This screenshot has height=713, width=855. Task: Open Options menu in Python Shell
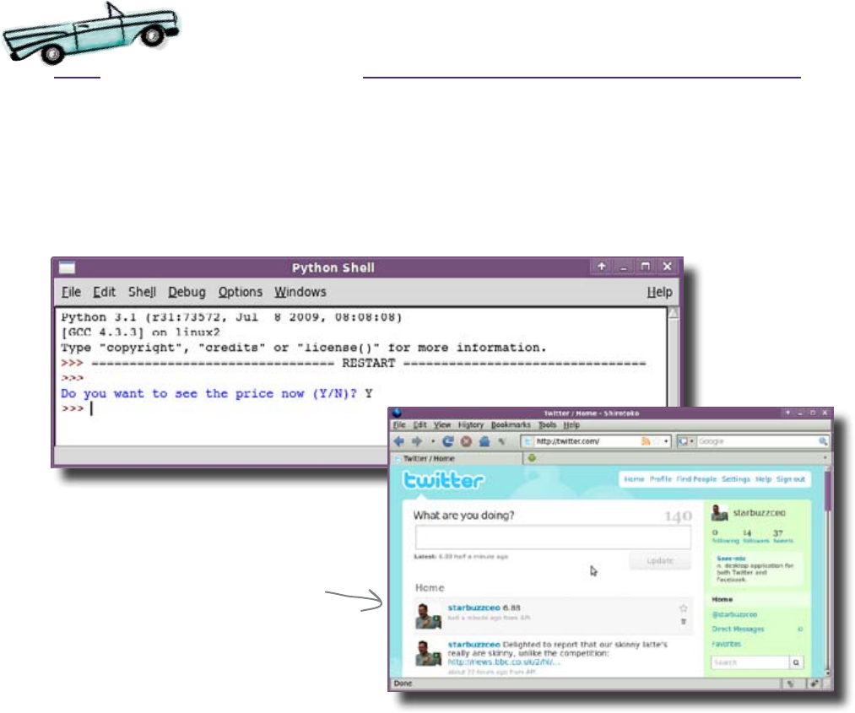[241, 292]
